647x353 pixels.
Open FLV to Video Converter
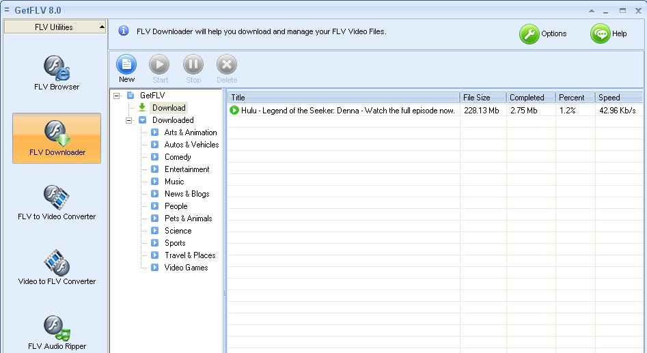pyautogui.click(x=57, y=203)
